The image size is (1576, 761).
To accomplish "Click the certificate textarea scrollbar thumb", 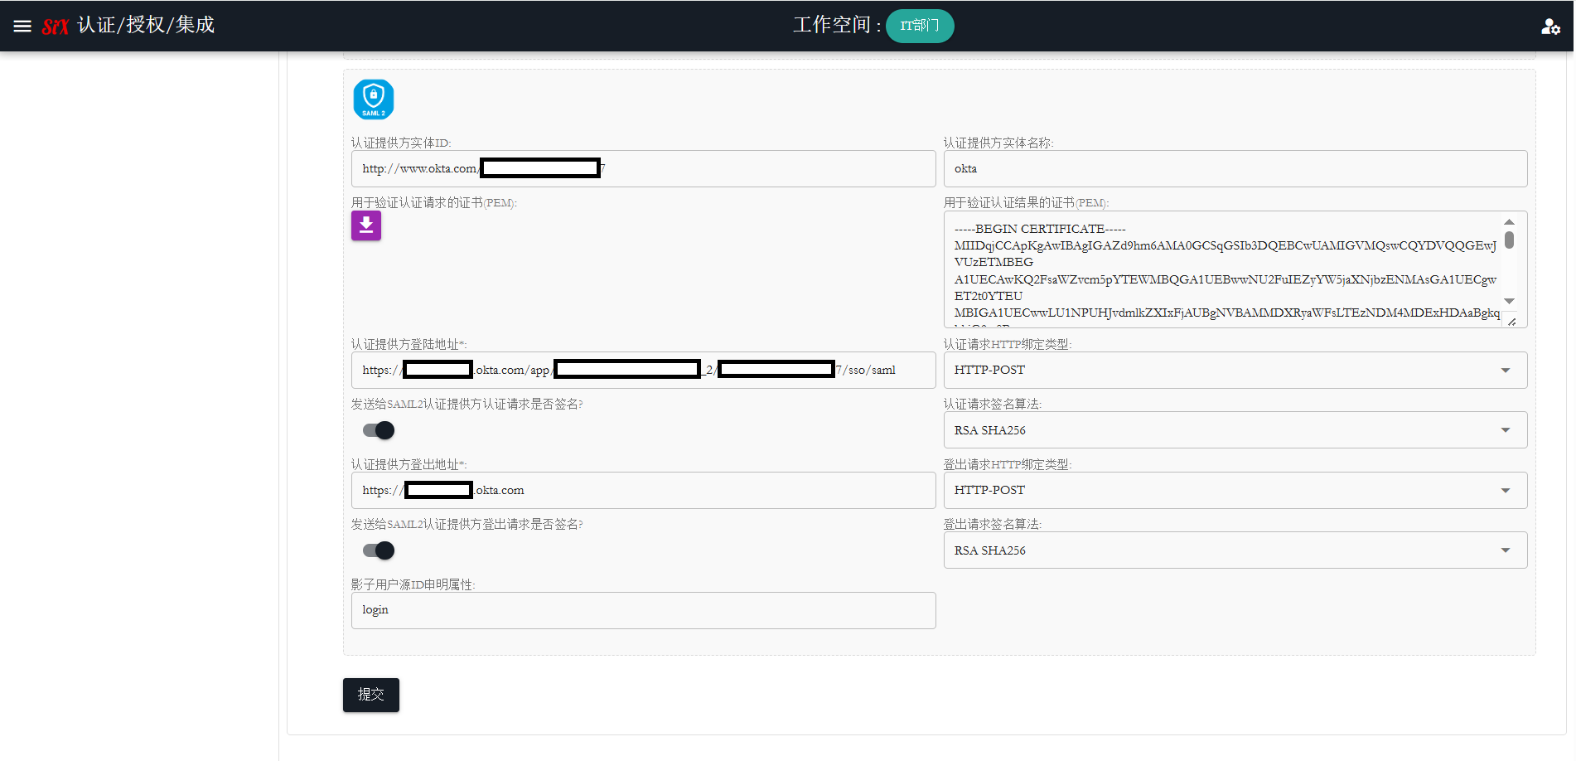I will pyautogui.click(x=1509, y=240).
